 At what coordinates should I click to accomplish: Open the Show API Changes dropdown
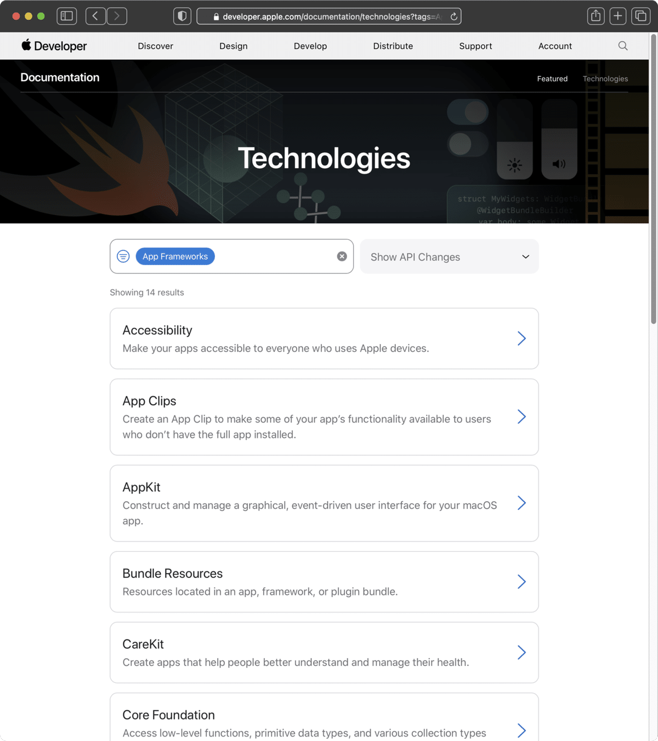tap(449, 256)
